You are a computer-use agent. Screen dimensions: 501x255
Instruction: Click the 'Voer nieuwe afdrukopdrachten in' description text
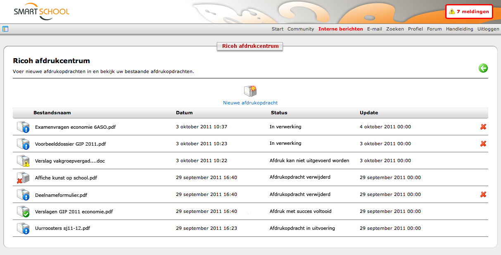coord(104,71)
